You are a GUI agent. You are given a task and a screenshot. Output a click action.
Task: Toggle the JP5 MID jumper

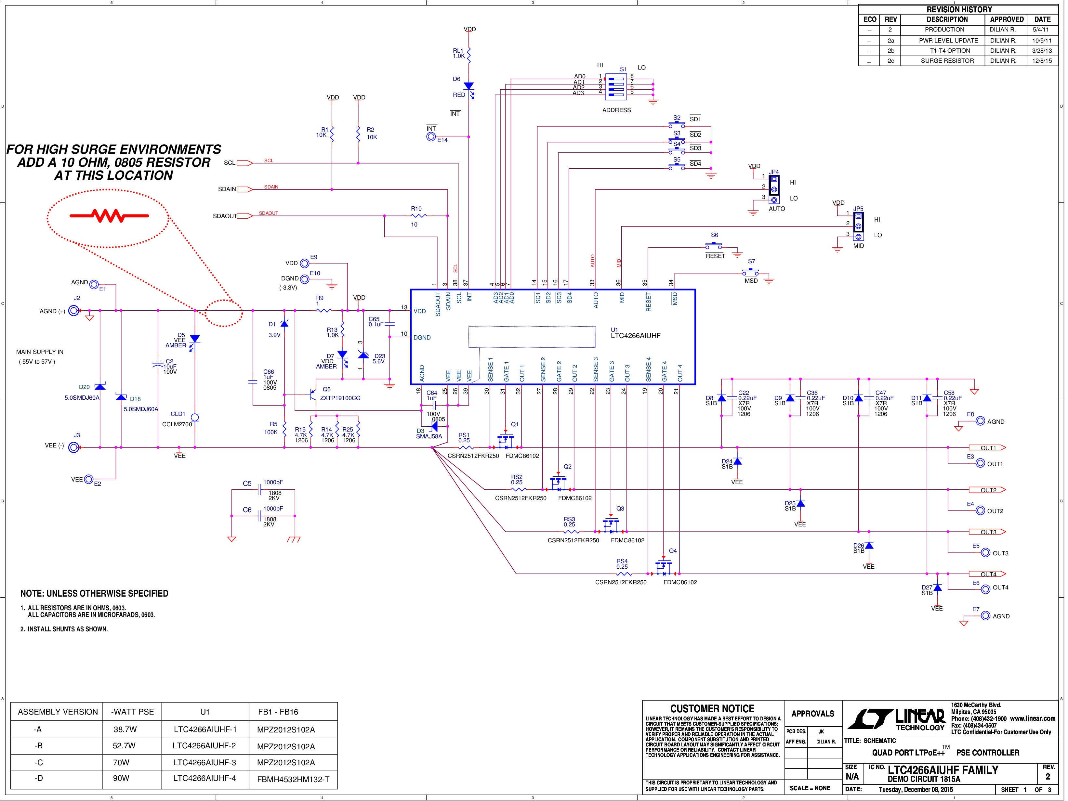(859, 226)
